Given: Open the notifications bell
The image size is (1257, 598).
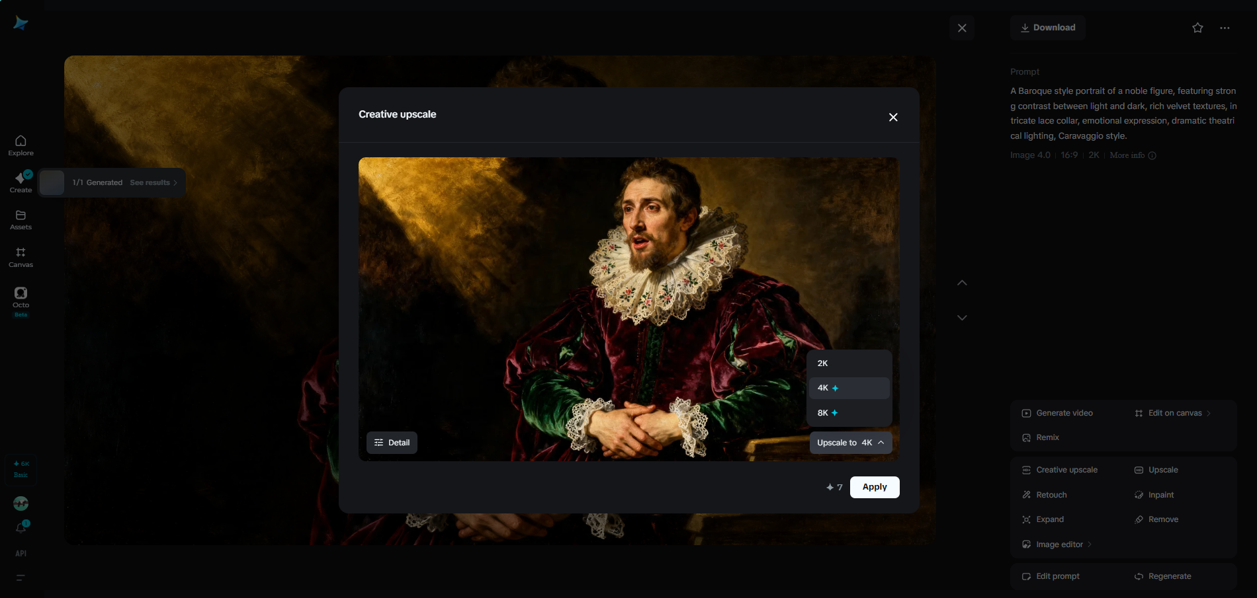Looking at the screenshot, I should pyautogui.click(x=21, y=527).
